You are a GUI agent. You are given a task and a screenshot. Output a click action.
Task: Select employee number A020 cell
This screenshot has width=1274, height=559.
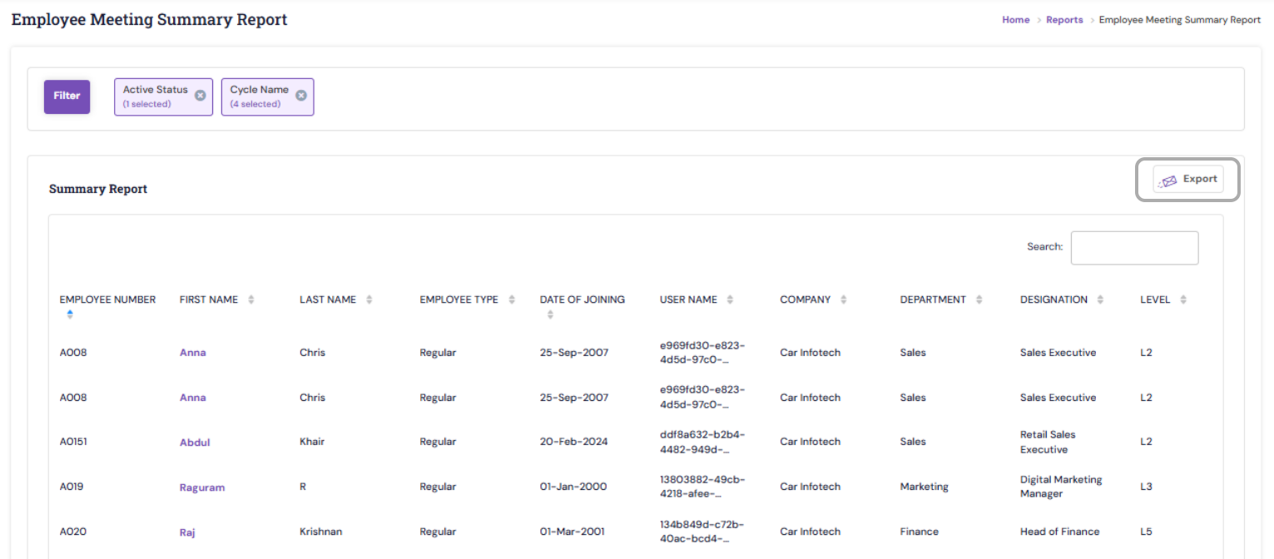coord(72,532)
